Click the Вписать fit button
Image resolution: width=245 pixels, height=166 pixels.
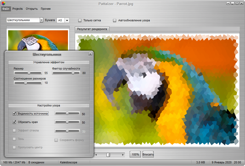point(148,154)
